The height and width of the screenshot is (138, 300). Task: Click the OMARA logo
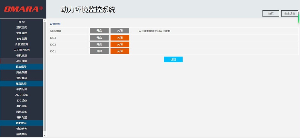23,9
